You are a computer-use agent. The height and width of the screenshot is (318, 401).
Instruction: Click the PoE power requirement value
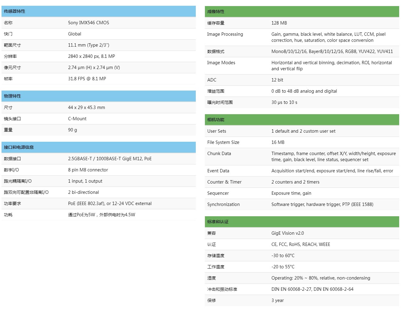pos(110,204)
